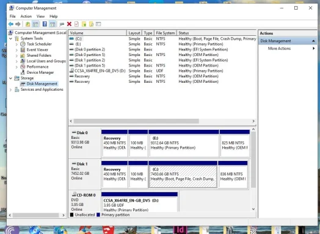Click the blue Primary partition legend swatch
The height and width of the screenshot is (234, 320).
[x=98, y=215]
